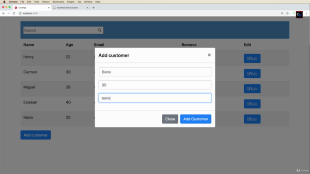Close the Add customer dialog with X
This screenshot has height=174, width=310.
pyautogui.click(x=209, y=55)
